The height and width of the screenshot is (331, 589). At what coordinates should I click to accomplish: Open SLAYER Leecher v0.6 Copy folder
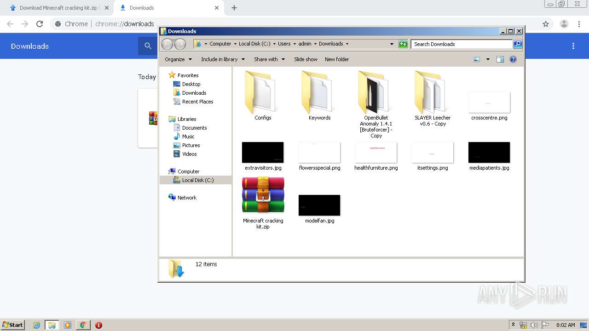click(x=433, y=97)
